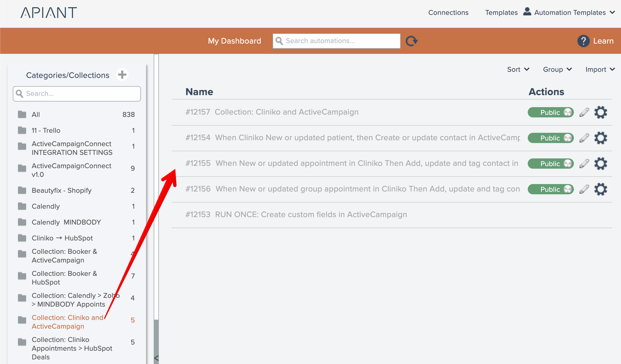621x364 pixels.
Task: Select the Beautyfix - Shopify category
Action: [x=61, y=190]
